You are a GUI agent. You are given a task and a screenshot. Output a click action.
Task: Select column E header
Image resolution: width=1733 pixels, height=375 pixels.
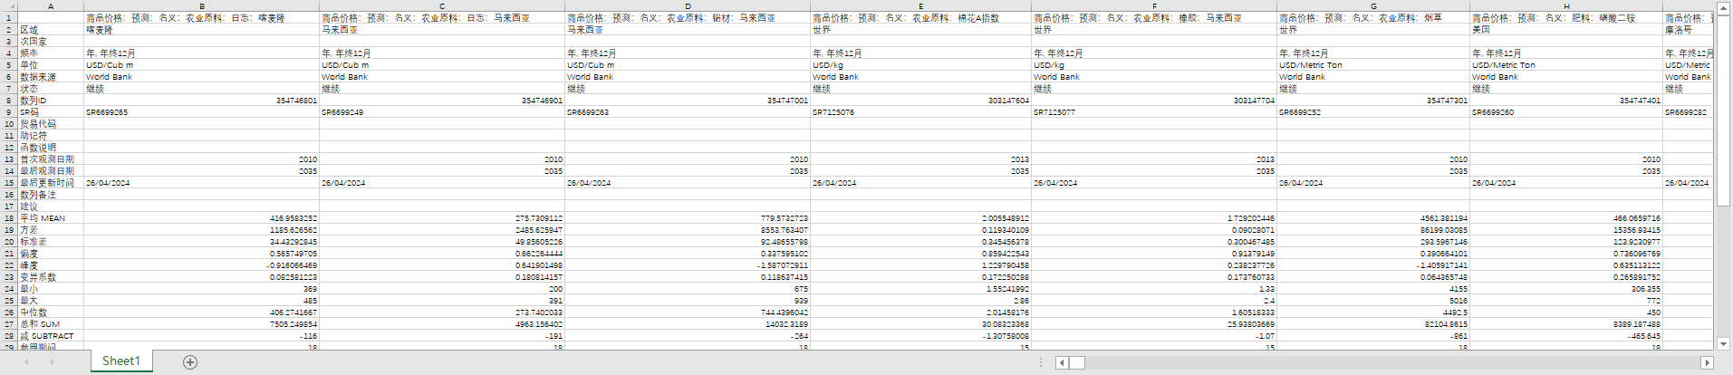921,5
